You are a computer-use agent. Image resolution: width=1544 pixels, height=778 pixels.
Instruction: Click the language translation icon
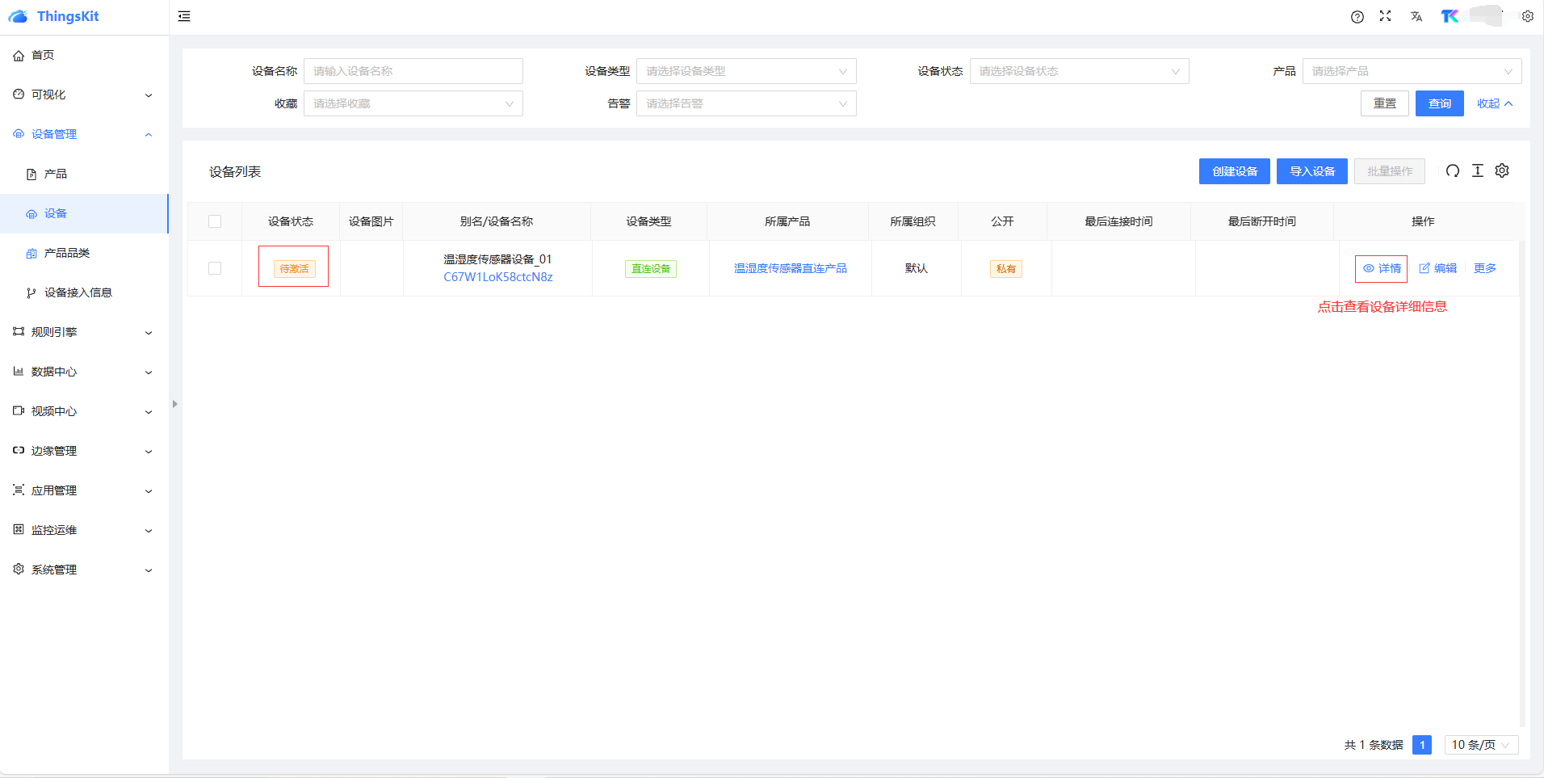[1416, 16]
